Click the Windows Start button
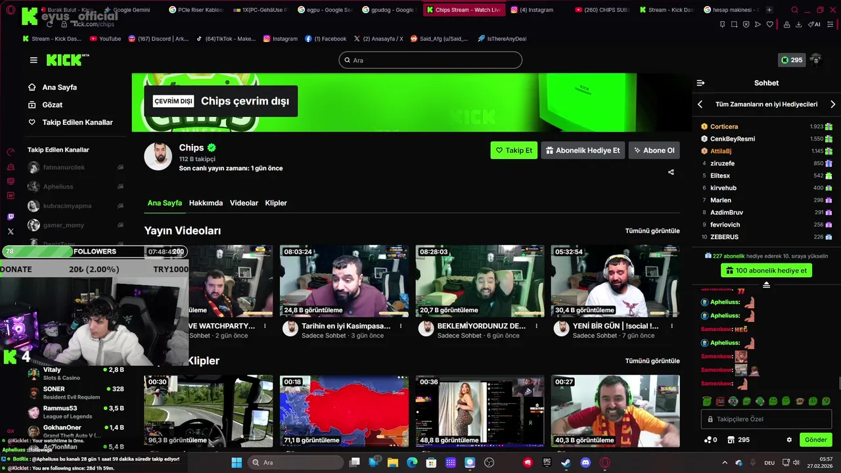The width and height of the screenshot is (841, 473). [237, 462]
